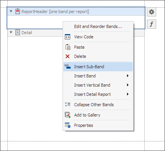Click the Add to Gallery icon
This screenshot has width=165, height=151.
pyautogui.click(x=68, y=115)
